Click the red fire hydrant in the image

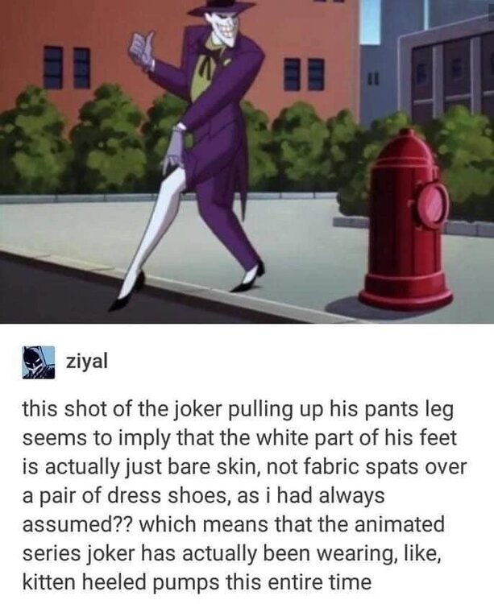405,220
